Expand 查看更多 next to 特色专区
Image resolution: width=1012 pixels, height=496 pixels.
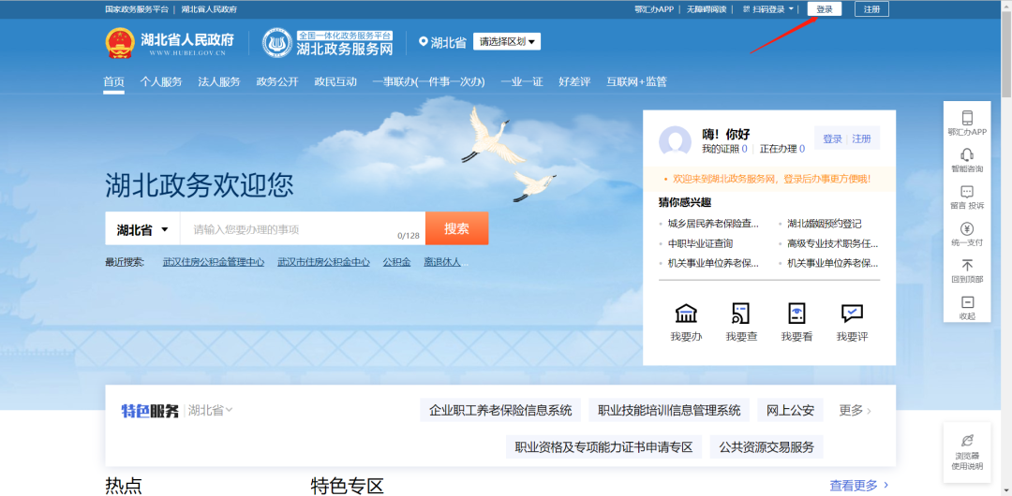[x=859, y=485]
